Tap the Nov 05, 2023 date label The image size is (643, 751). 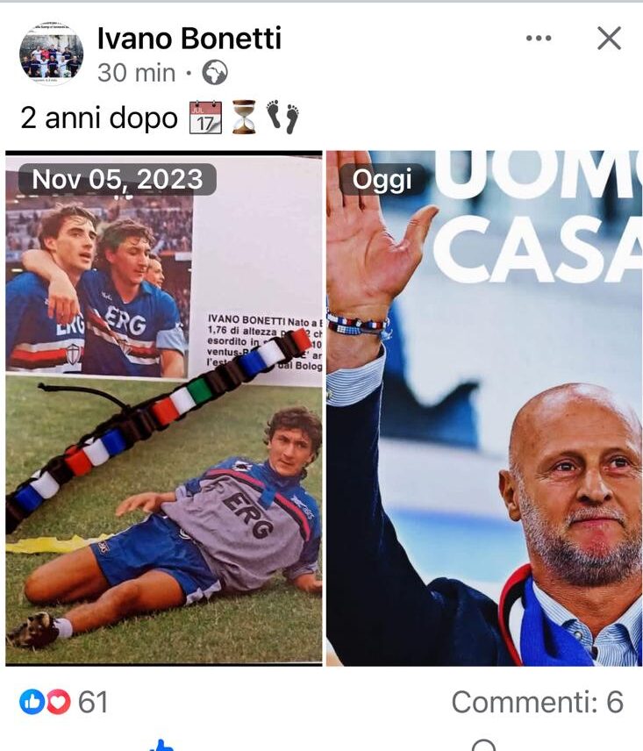point(118,179)
